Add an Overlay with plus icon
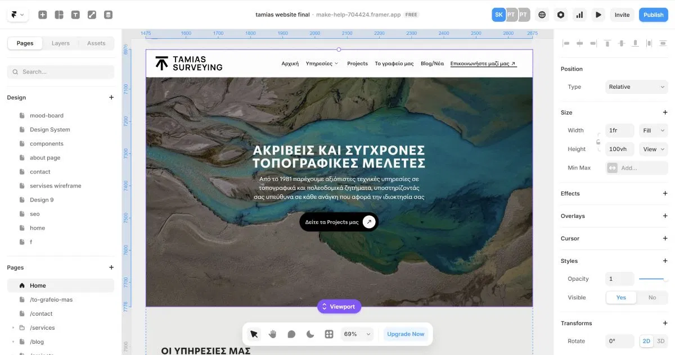 pos(665,216)
